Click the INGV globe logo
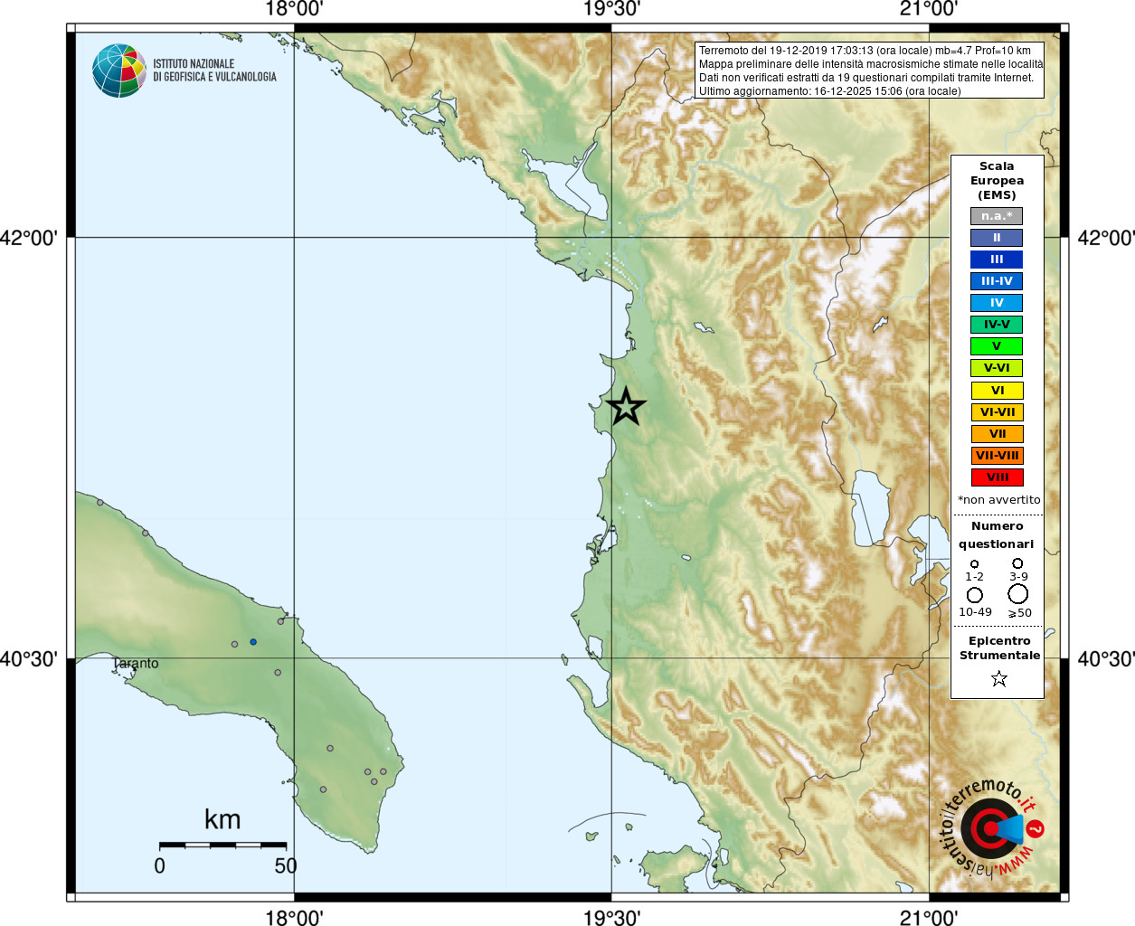This screenshot has width=1135, height=926. pos(119,71)
